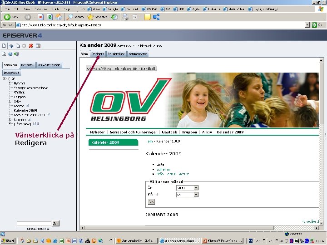Select the Favoriter tab in left panel

(x=27, y=65)
